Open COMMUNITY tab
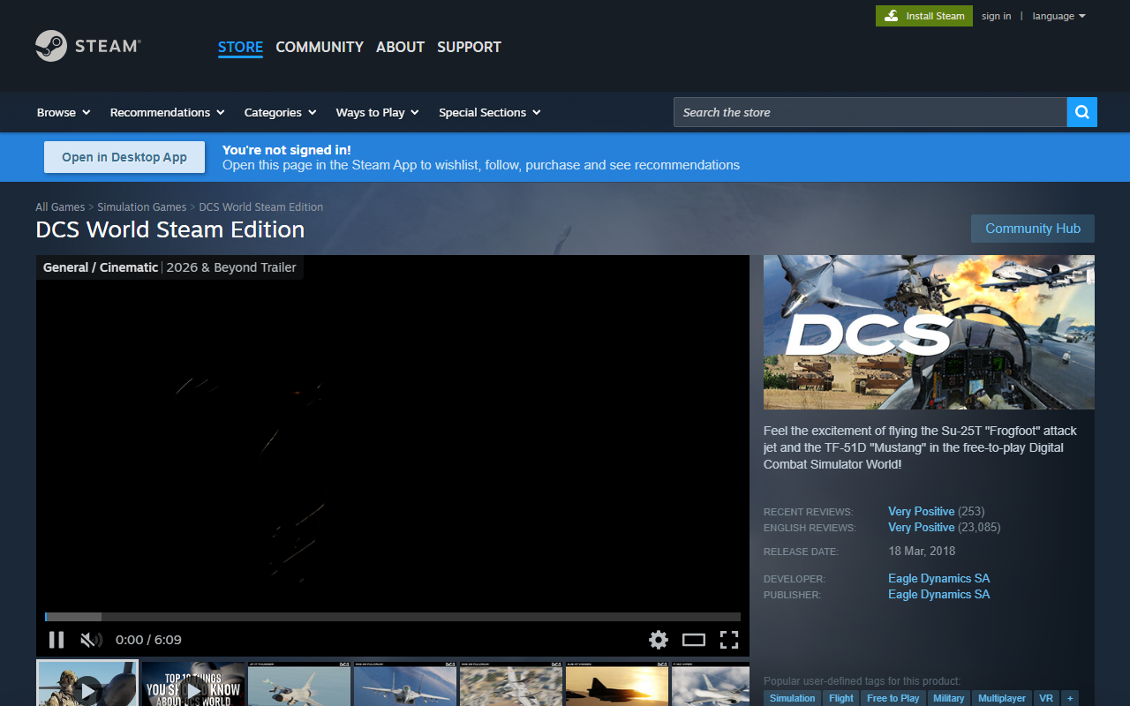This screenshot has height=706, width=1130. click(320, 47)
